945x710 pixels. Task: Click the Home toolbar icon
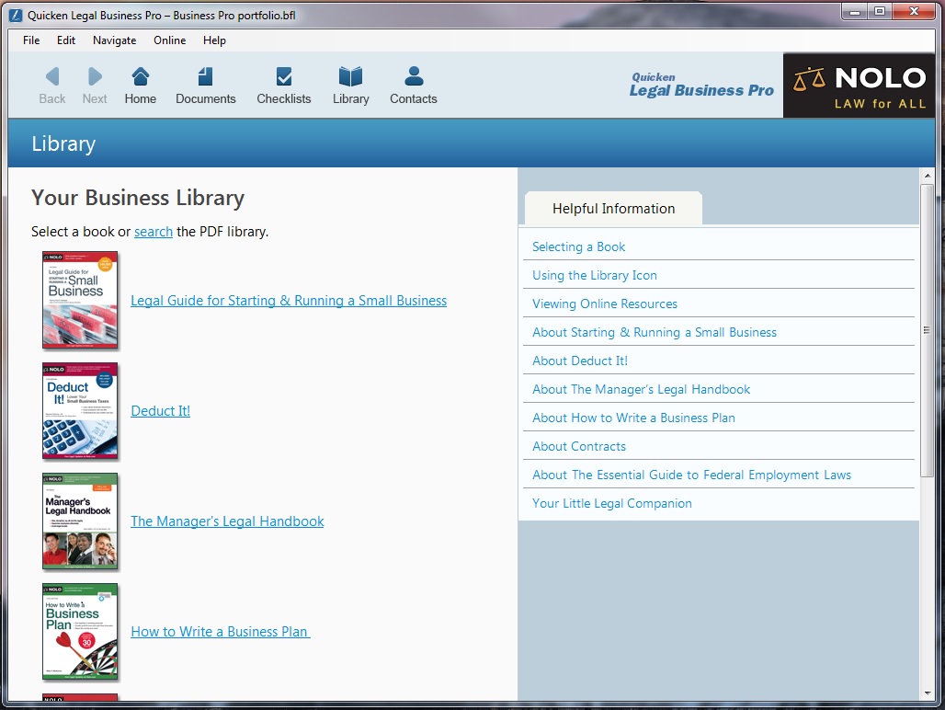(140, 84)
